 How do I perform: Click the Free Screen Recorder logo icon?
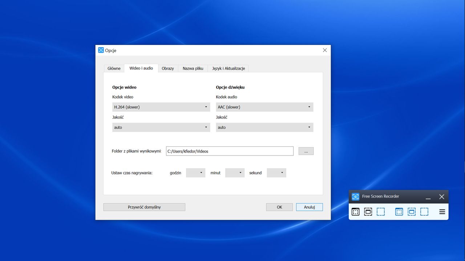coord(355,196)
